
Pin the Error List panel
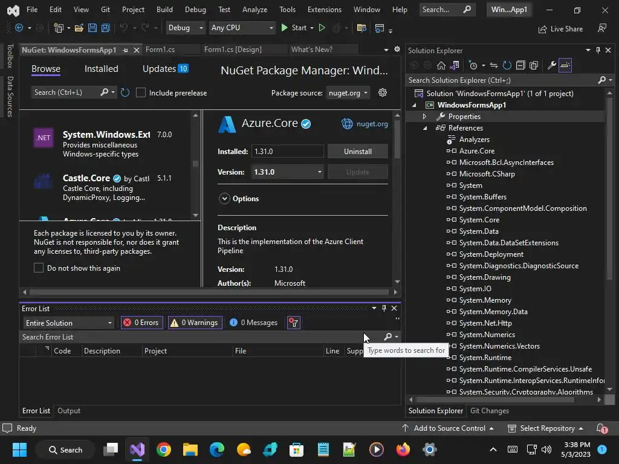(x=384, y=308)
